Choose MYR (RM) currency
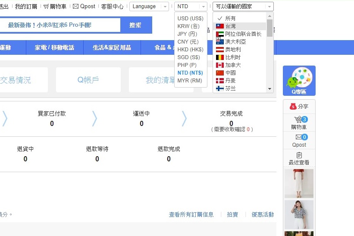The image size is (354, 236). 191,81
